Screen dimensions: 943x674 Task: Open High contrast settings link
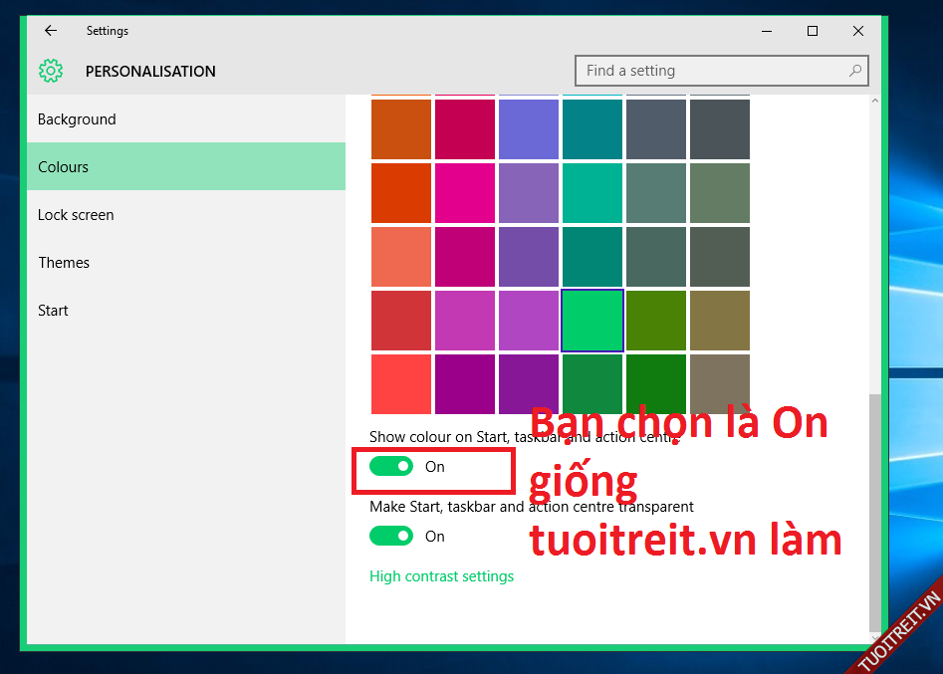441,576
